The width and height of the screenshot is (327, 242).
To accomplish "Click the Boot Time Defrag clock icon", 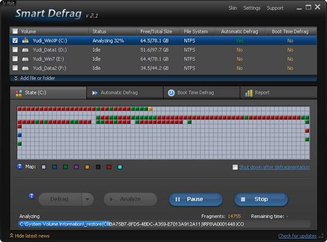I will pos(171,93).
